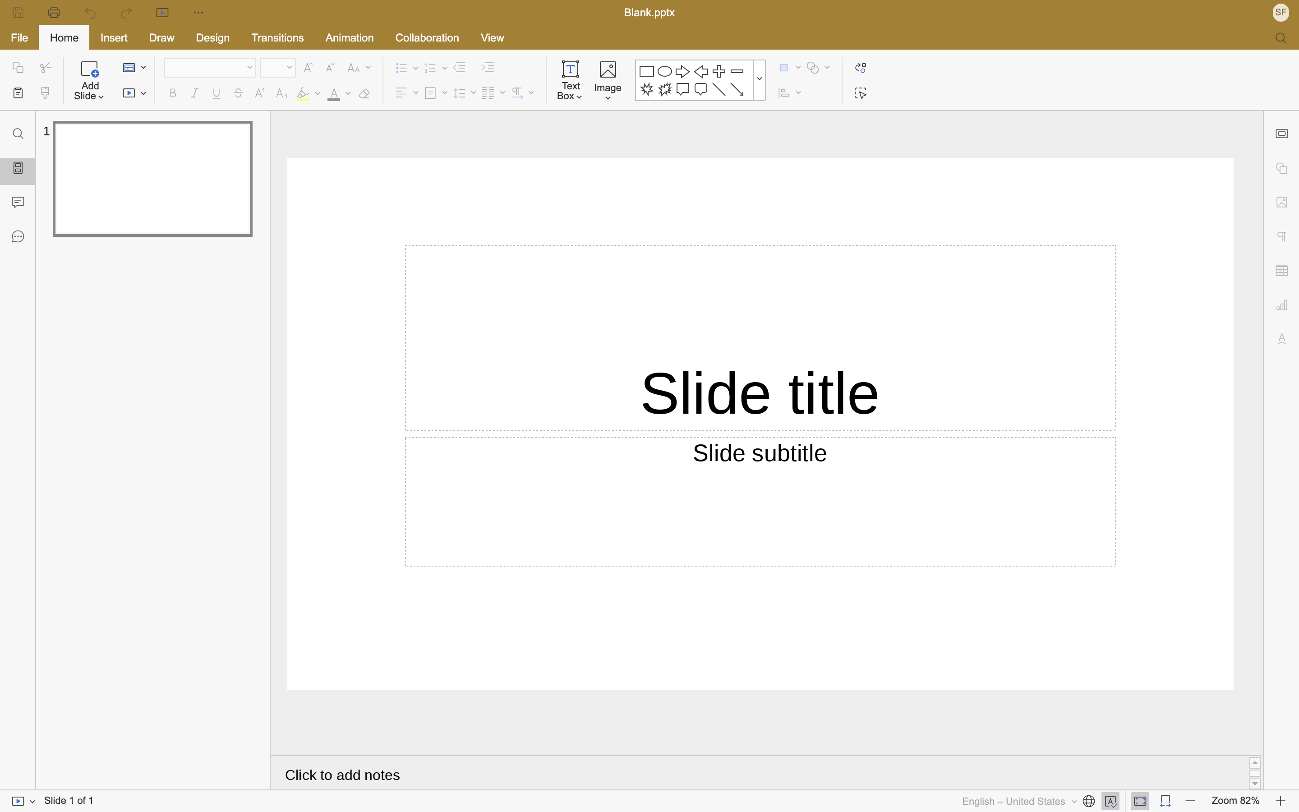The width and height of the screenshot is (1299, 812).
Task: Open the Comments panel in left sidebar
Action: point(18,203)
